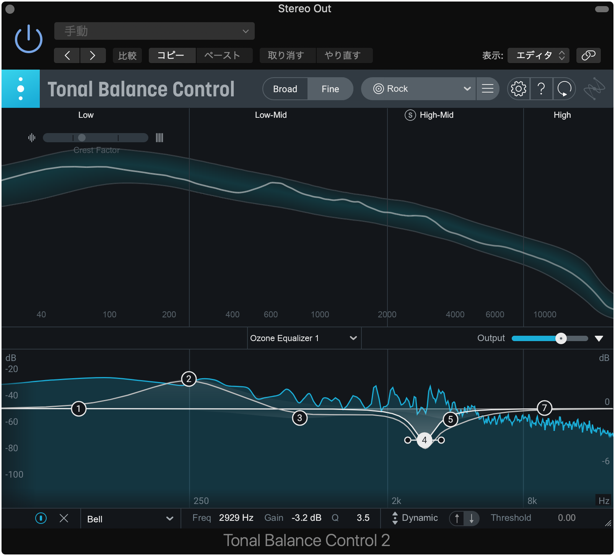Viewport: 615px width, 556px height.
Task: Open the Rock target curve dropdown
Action: tap(418, 89)
